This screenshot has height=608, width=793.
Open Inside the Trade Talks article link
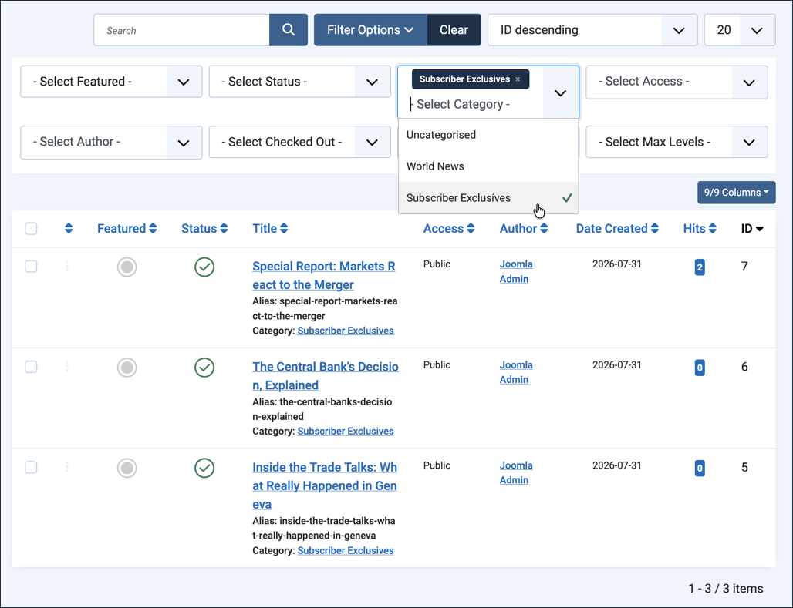click(x=325, y=485)
